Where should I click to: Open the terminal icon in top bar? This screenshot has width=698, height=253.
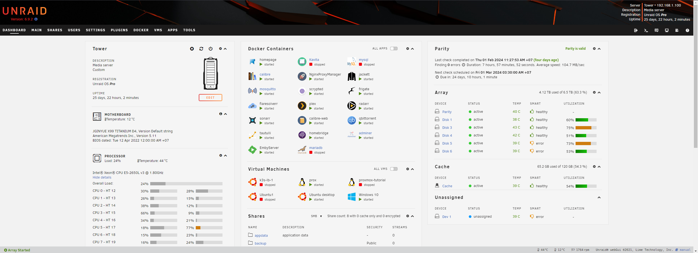(646, 30)
